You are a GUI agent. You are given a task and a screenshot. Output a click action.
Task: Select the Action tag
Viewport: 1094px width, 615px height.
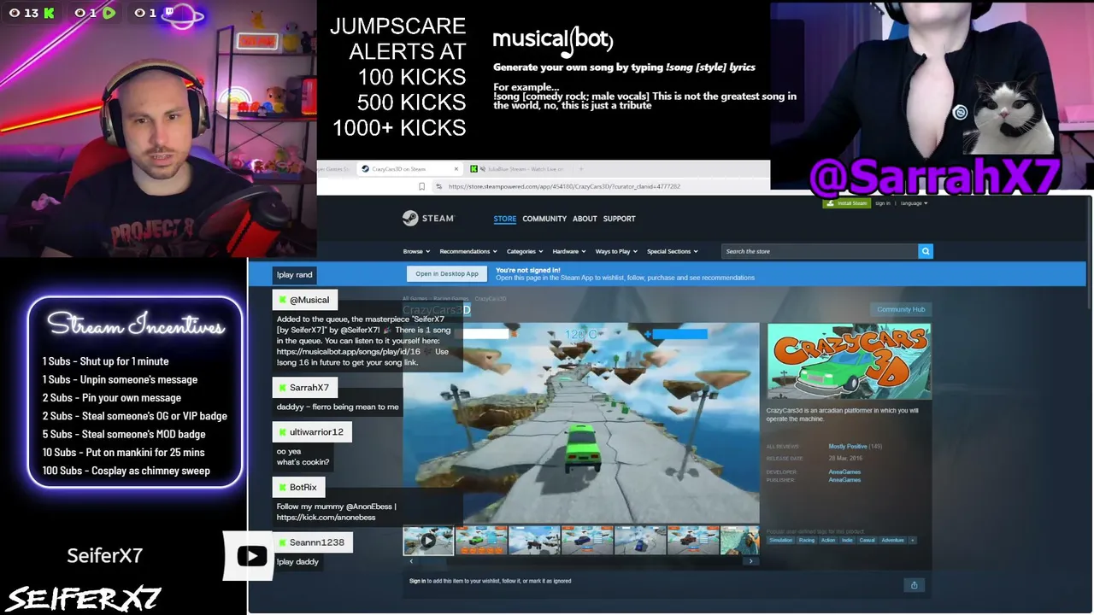pos(828,540)
